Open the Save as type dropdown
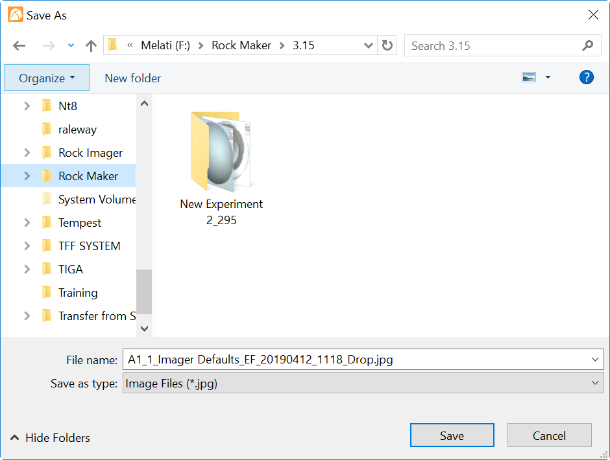Screen dimensions: 610x460 (594, 383)
